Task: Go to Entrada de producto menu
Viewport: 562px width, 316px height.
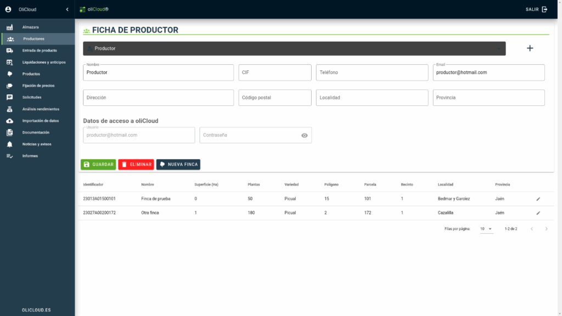Action: click(39, 50)
